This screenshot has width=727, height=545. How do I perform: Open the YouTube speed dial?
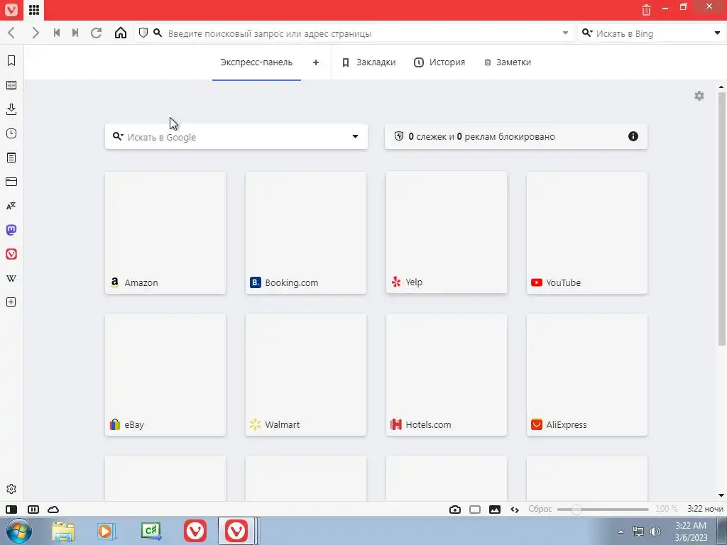(587, 233)
